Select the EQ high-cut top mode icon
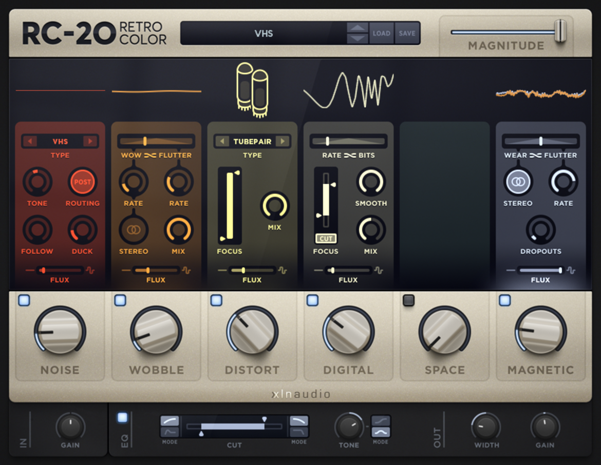The width and height of the screenshot is (601, 465). click(299, 421)
